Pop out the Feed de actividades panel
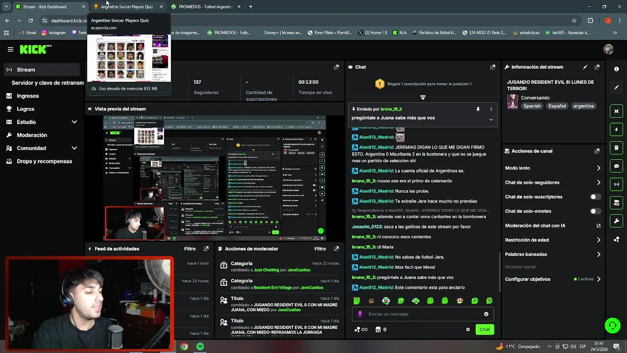This screenshot has width=627, height=353. pos(206,249)
